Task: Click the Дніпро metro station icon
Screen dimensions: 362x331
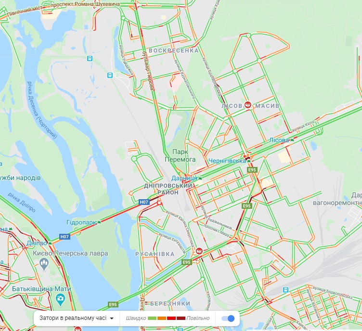Action: coord(50,243)
